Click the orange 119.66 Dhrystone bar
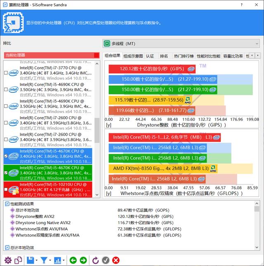 pyautogui.click(x=152, y=111)
